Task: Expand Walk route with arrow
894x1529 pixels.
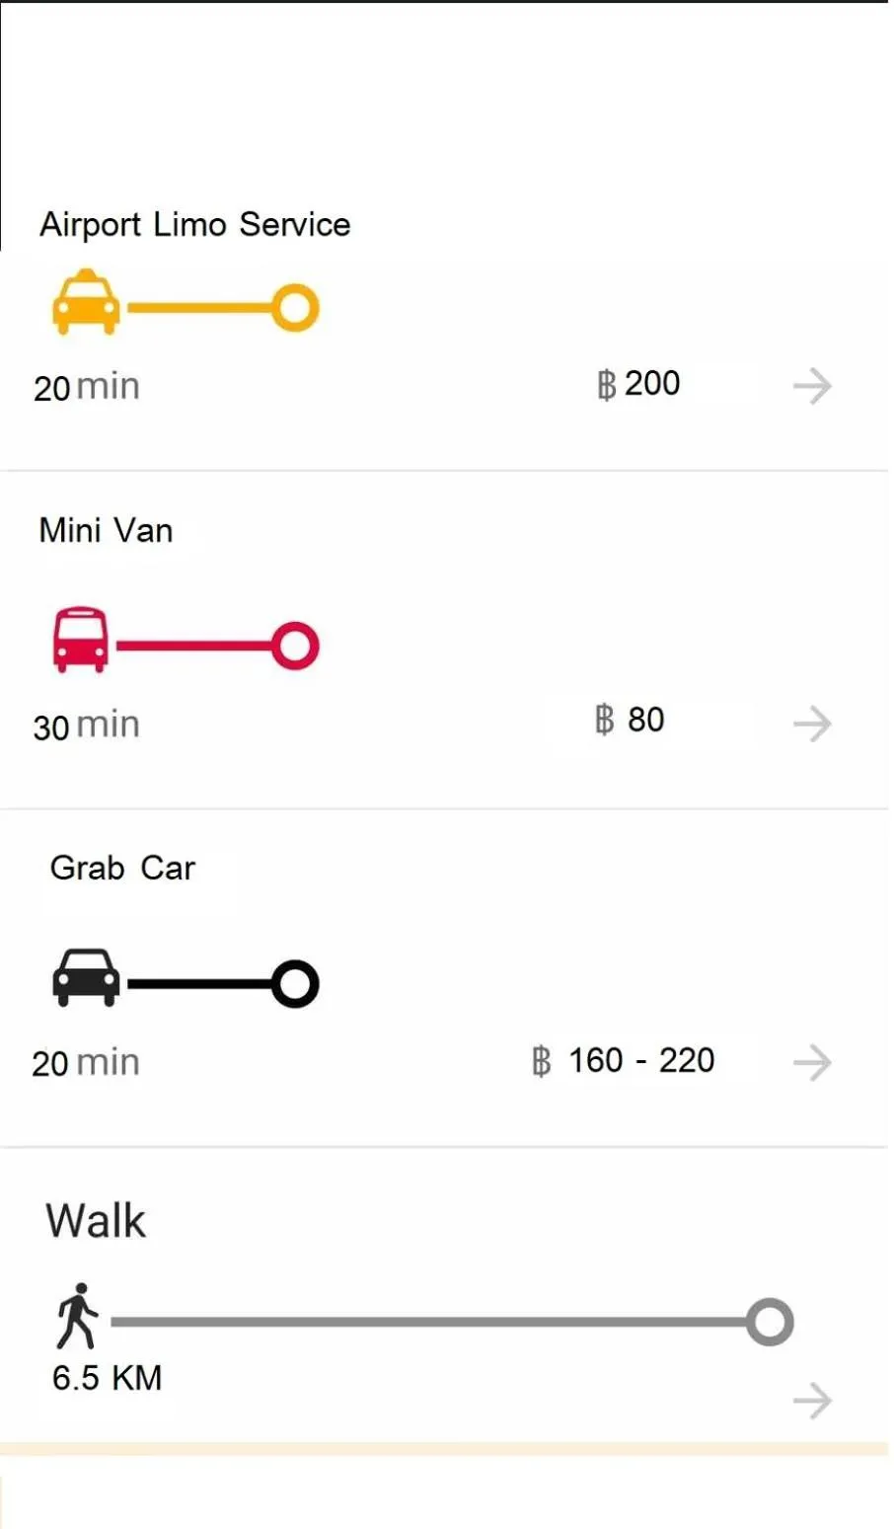Action: 812,1401
